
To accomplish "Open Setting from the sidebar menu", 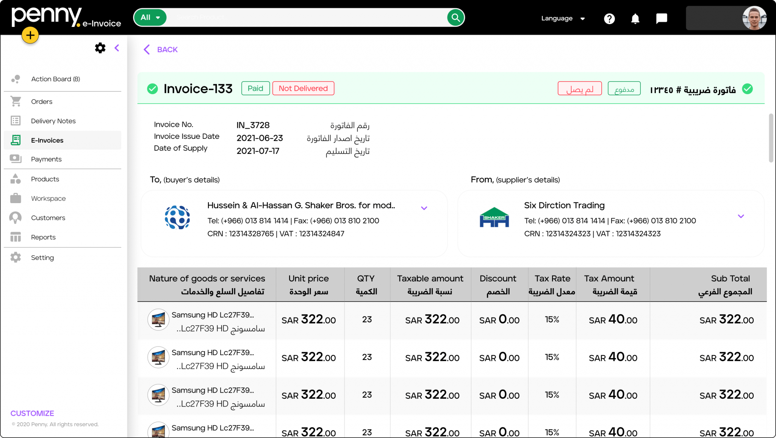I will point(42,258).
